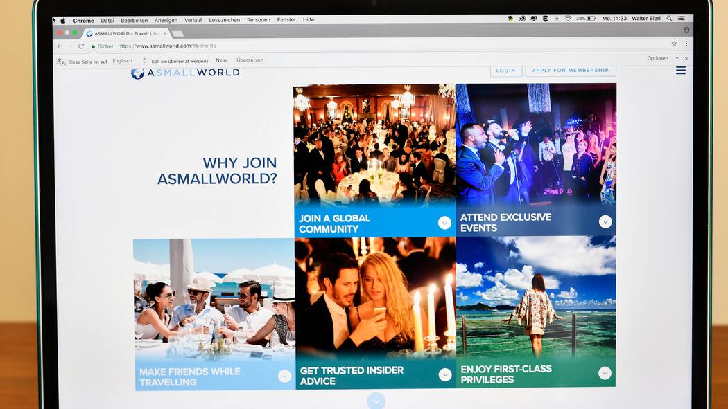This screenshot has width=728, height=409.
Task: Open the Englisch language dropdown in translate bar
Action: click(130, 61)
